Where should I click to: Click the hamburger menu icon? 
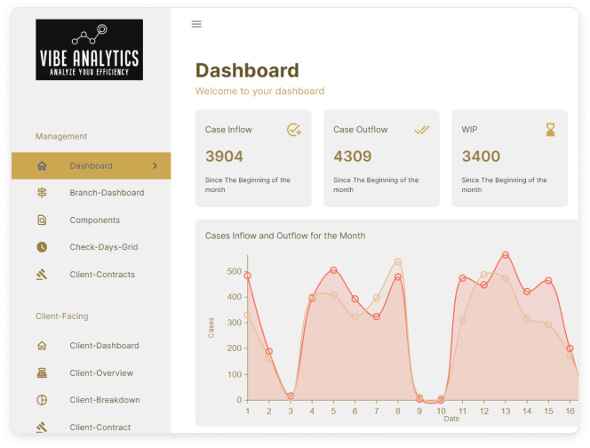(196, 24)
